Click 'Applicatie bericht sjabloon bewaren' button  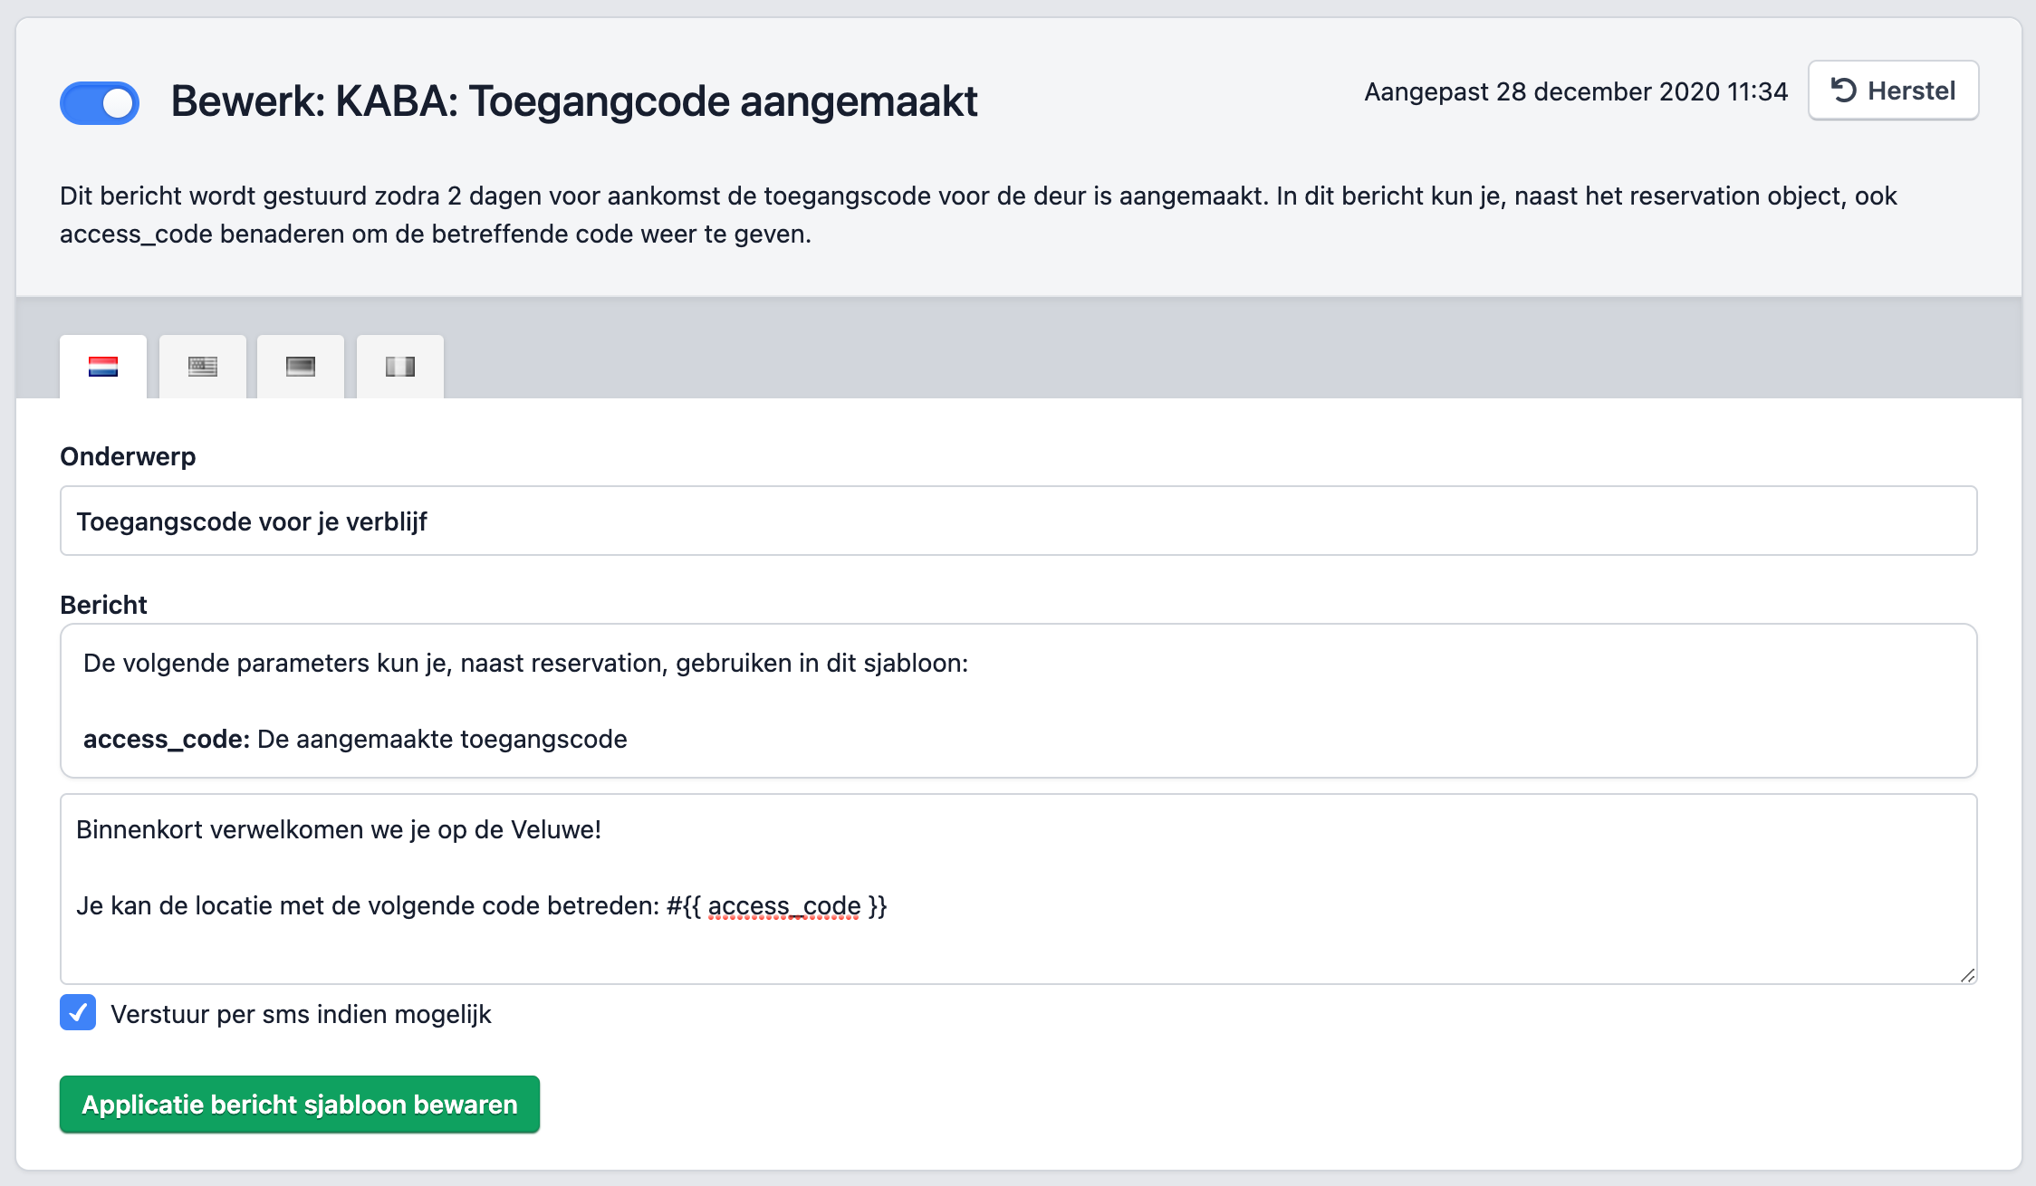click(x=300, y=1105)
